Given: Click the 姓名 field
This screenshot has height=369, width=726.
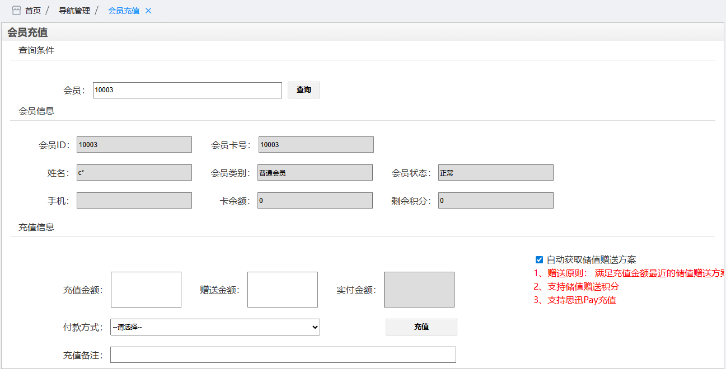Looking at the screenshot, I should tap(134, 173).
